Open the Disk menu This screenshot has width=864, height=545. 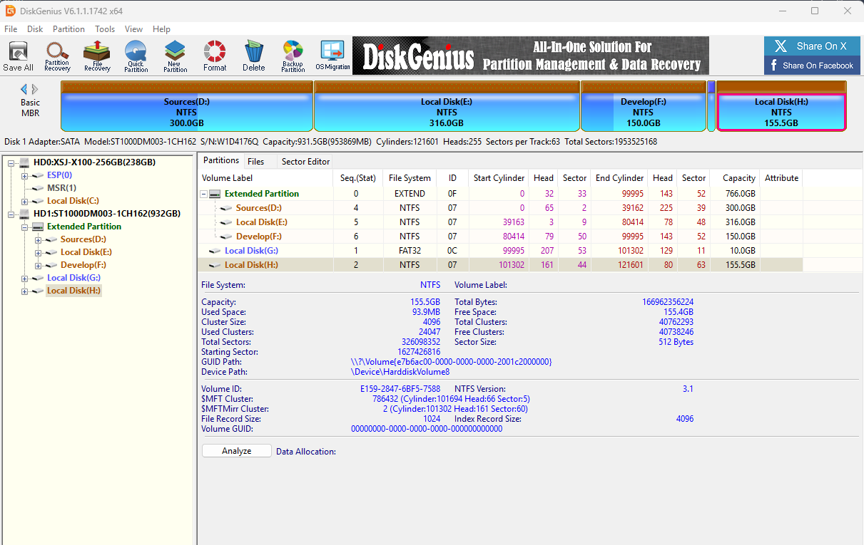click(x=35, y=29)
